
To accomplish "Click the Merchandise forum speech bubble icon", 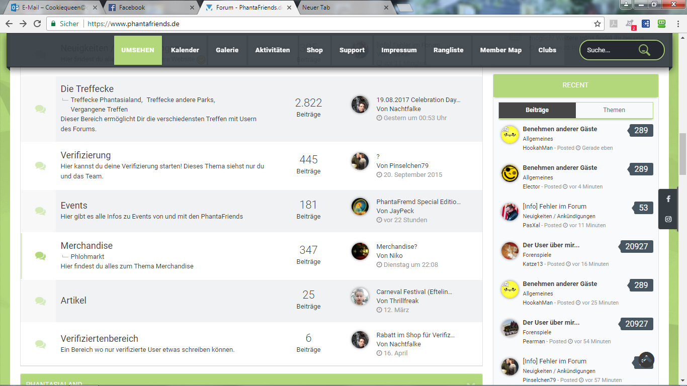I will 41,256.
